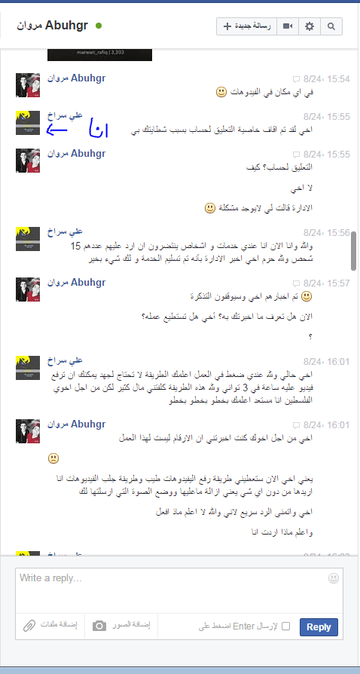The image size is (360, 674).
Task: Click the paperclip add files icon
Action: click(29, 626)
